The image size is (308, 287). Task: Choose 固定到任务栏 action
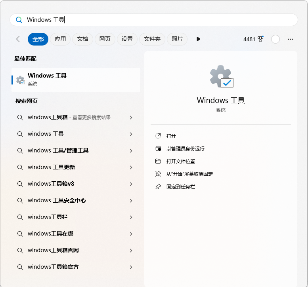[181, 187]
